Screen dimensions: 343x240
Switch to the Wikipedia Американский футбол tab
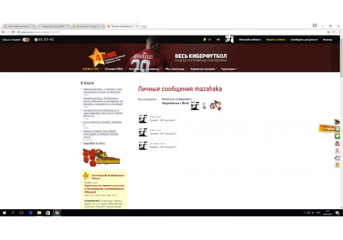click(54, 26)
